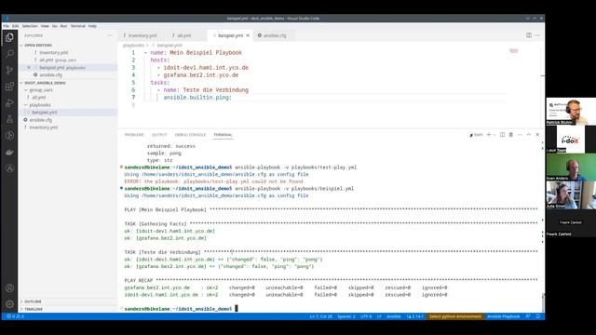Click 'LF' line ending indicator
Screen dimensions: 596x335
click(379, 316)
